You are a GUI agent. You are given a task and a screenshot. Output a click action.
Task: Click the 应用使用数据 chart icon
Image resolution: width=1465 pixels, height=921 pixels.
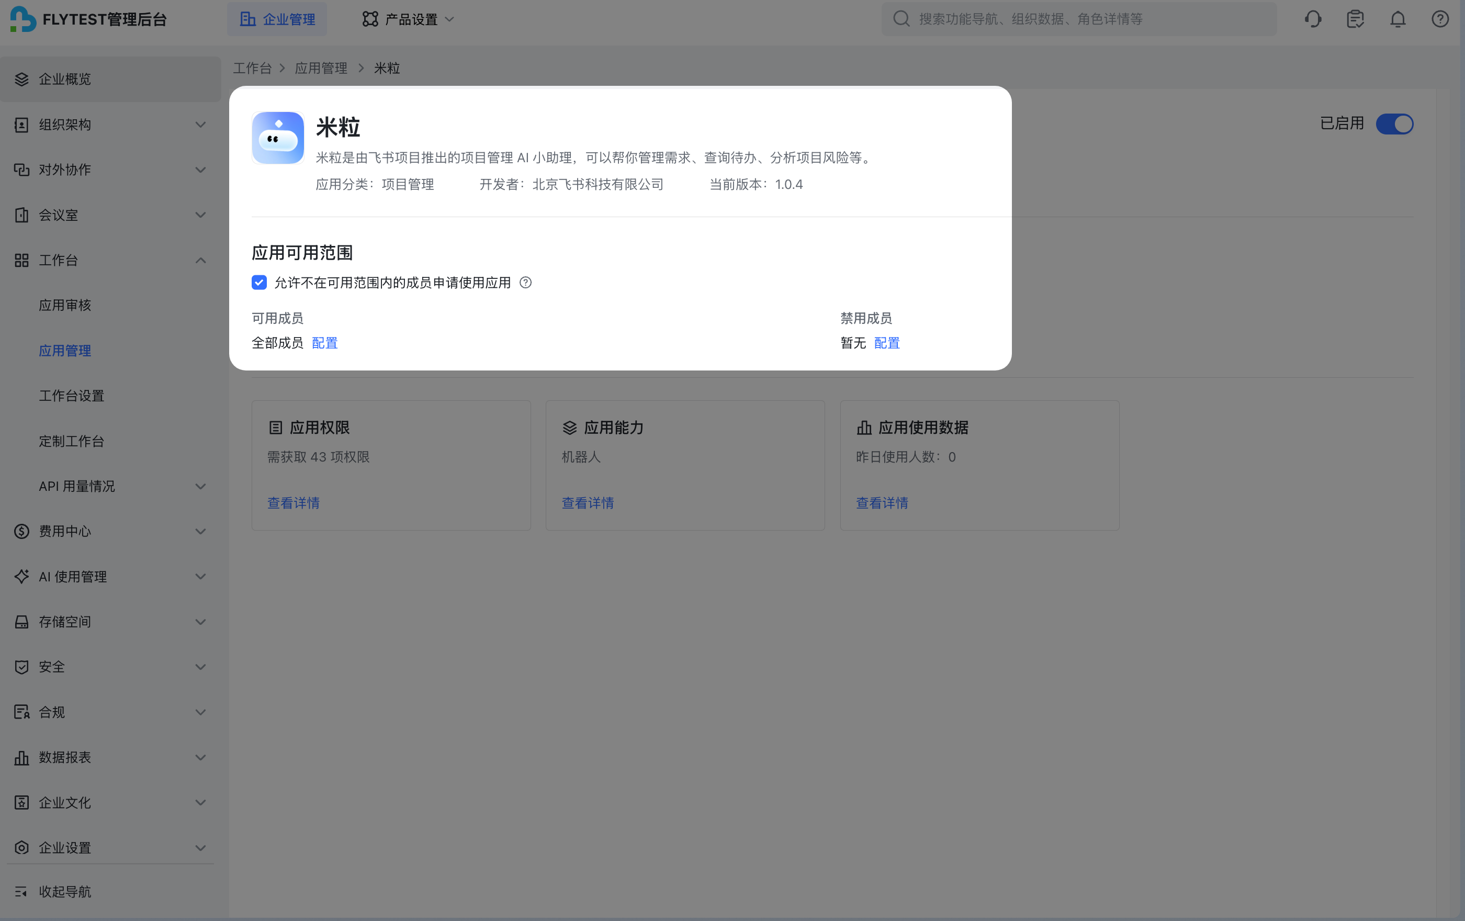pyautogui.click(x=864, y=428)
